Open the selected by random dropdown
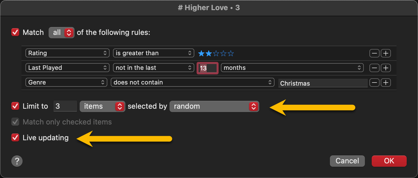Screen dimensions: 418x178 (x=214, y=106)
